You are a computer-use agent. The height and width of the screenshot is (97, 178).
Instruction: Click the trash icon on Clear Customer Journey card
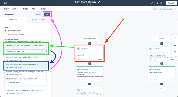[x=156, y=80]
